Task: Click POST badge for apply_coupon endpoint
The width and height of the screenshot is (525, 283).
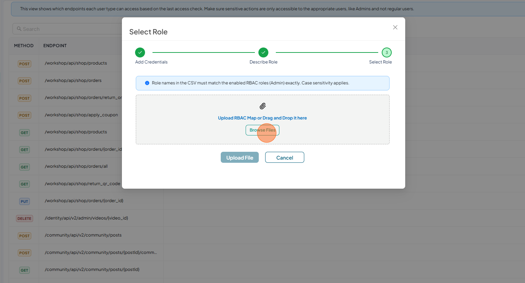Action: [x=24, y=115]
